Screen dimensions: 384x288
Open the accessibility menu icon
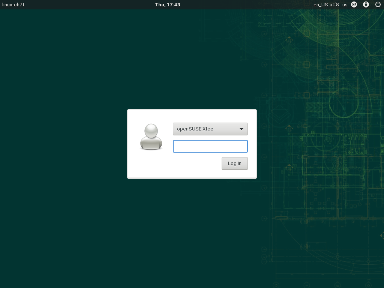coord(366,4)
